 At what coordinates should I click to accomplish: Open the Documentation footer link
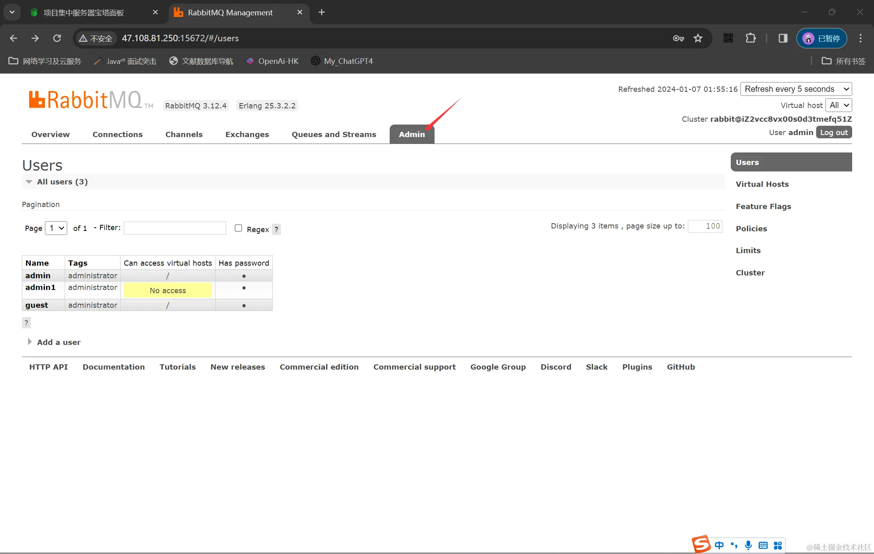(x=114, y=367)
